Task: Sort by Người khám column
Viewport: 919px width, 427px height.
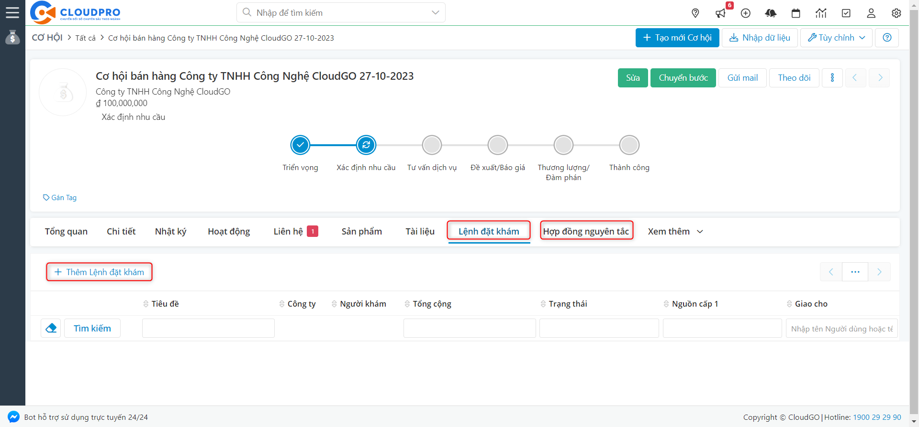Action: [x=359, y=304]
